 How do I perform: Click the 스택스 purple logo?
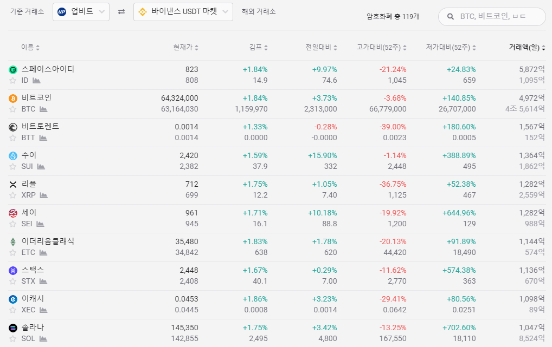[x=13, y=270]
